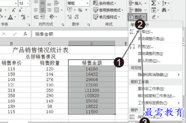
Task: Align cell text to the right
Action: (x=49, y=10)
